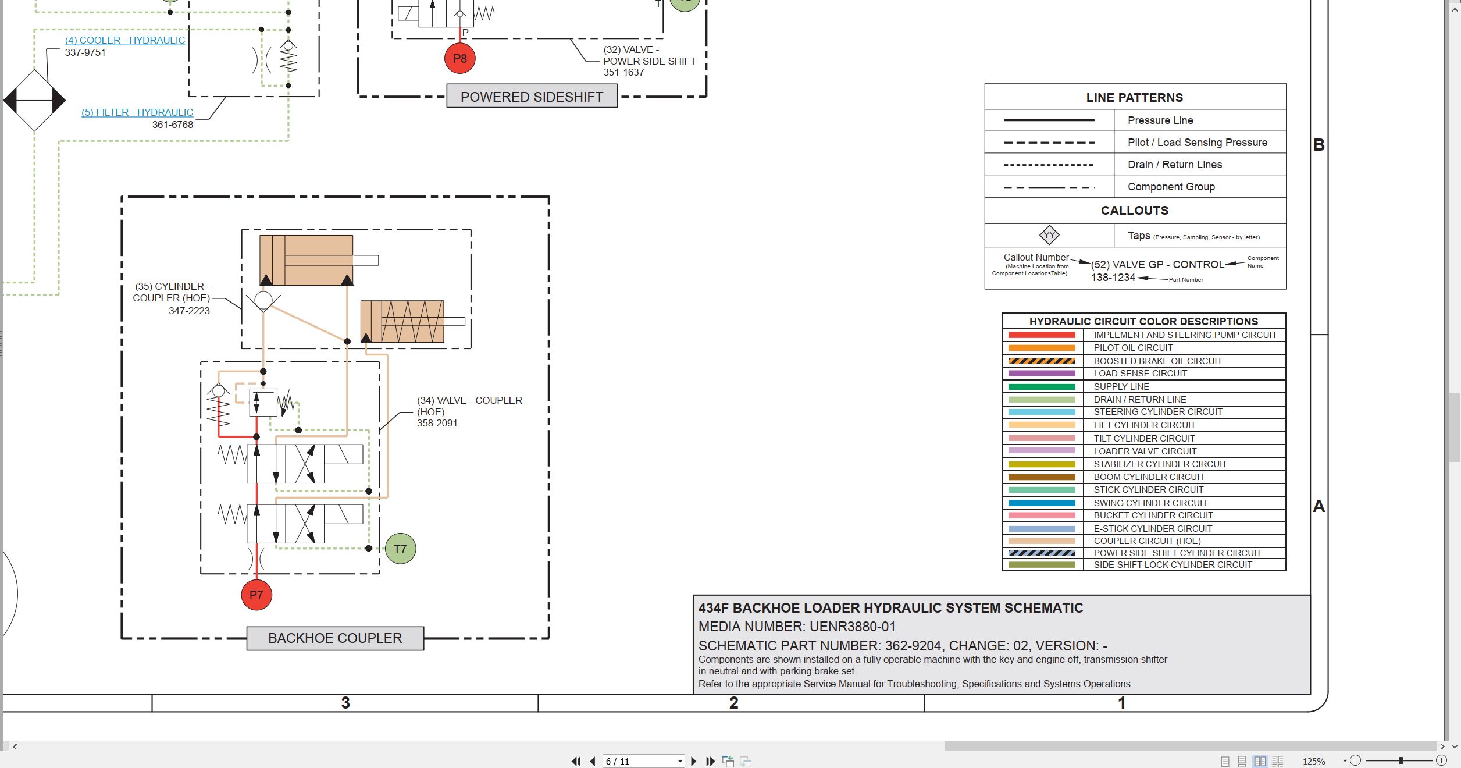Click the red Implement and Steering Pump swatch
The height and width of the screenshot is (768, 1461).
pos(1042,335)
